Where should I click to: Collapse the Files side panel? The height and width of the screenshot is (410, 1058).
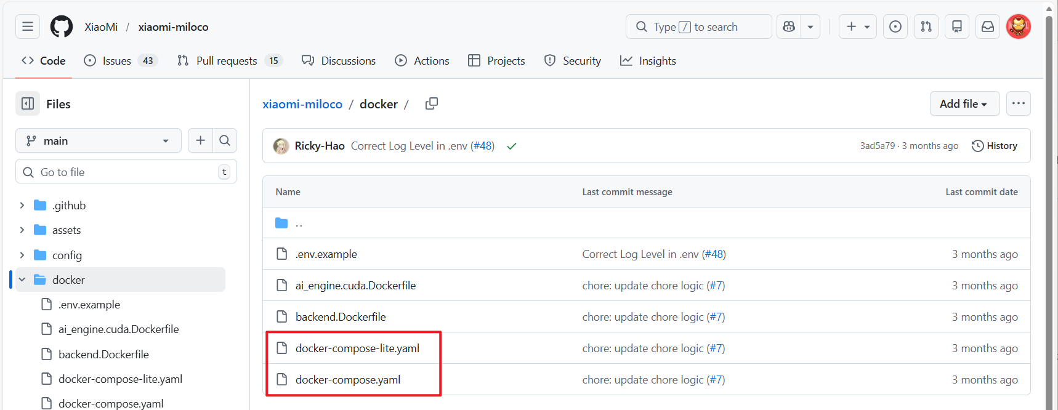click(28, 103)
